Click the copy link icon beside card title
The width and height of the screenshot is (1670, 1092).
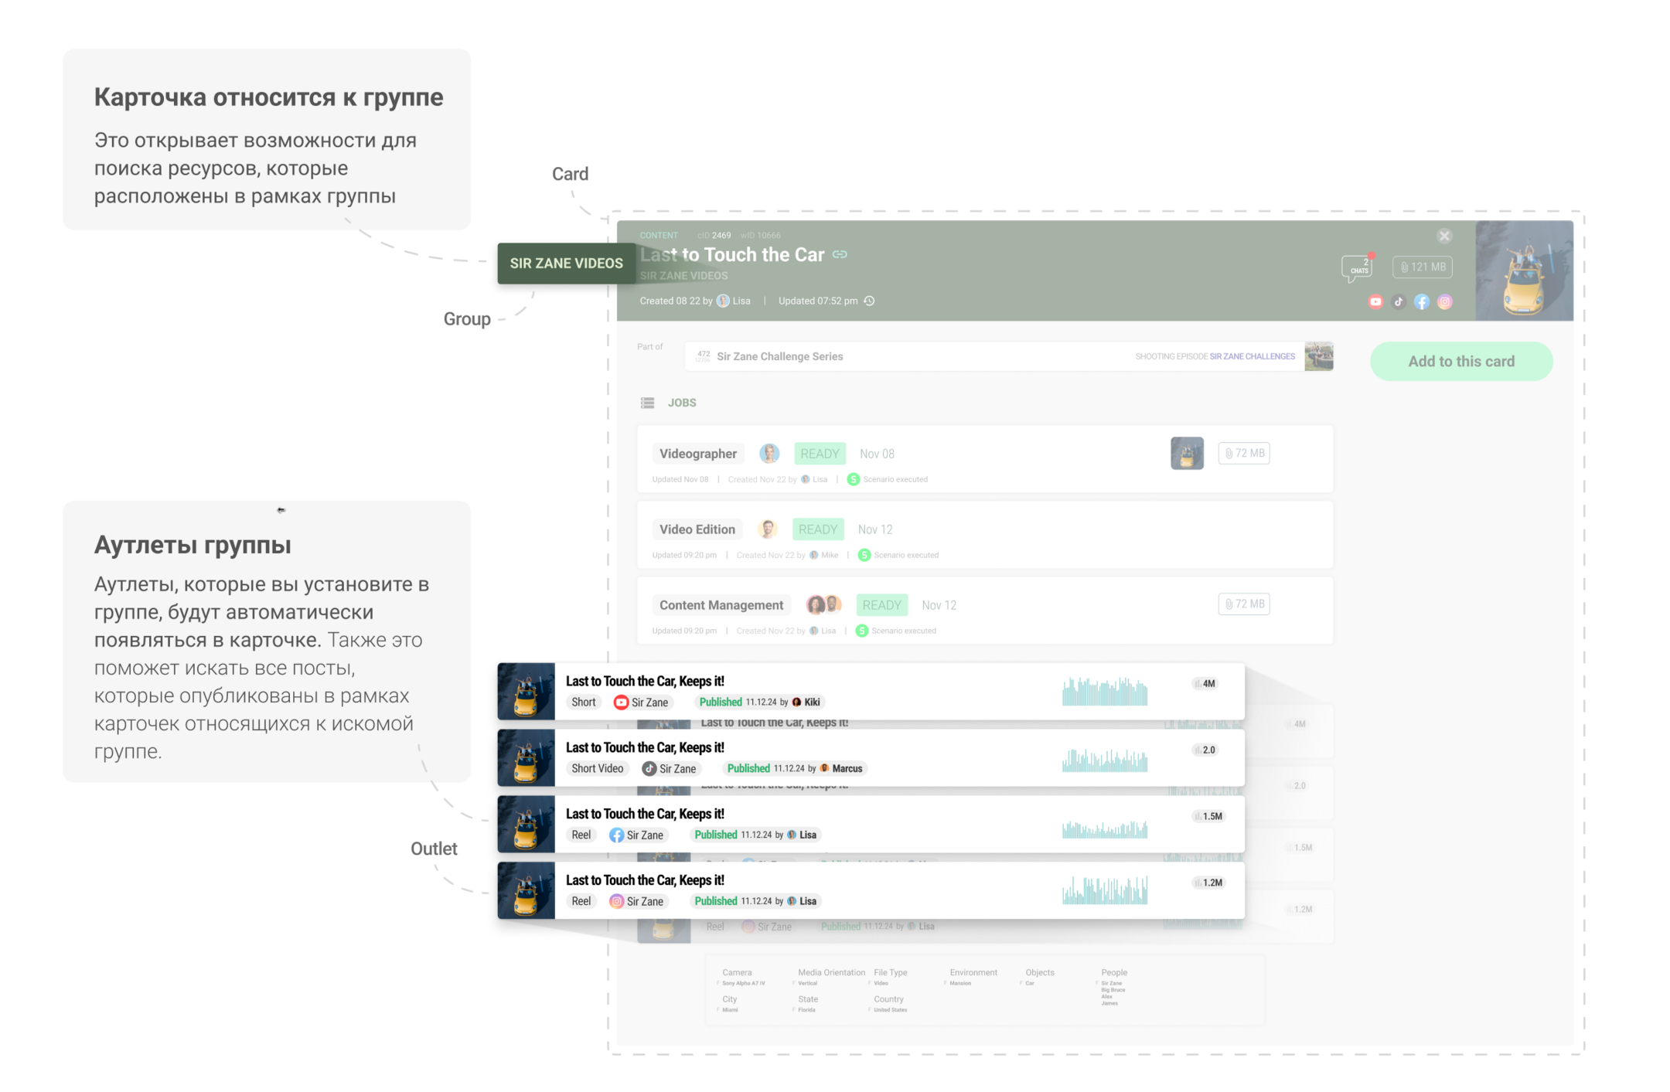(840, 254)
